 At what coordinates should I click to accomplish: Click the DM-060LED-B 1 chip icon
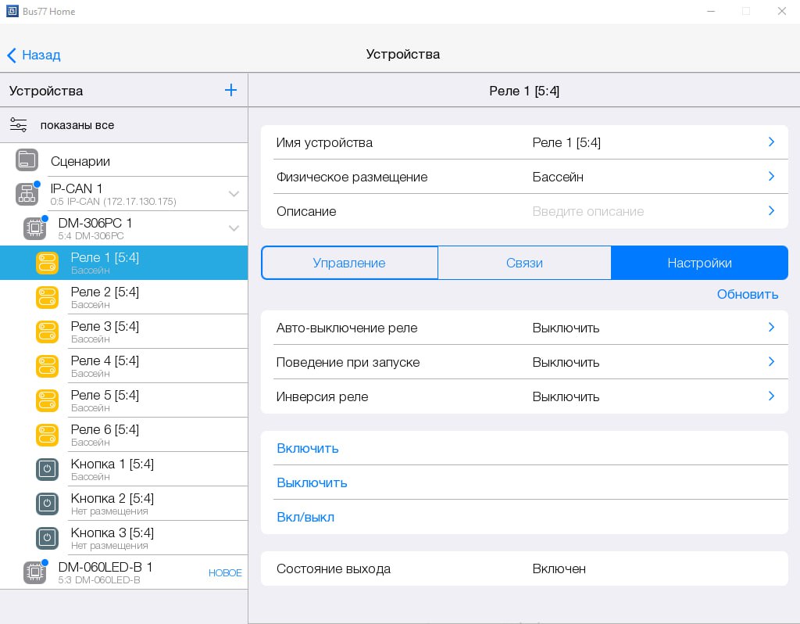34,572
